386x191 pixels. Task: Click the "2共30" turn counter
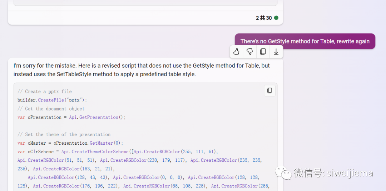point(263,18)
